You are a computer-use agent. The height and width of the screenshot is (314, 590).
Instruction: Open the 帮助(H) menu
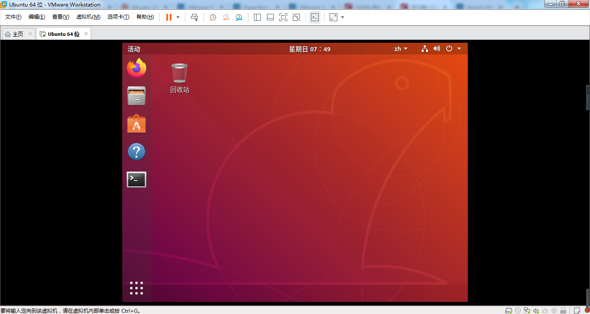click(x=145, y=17)
